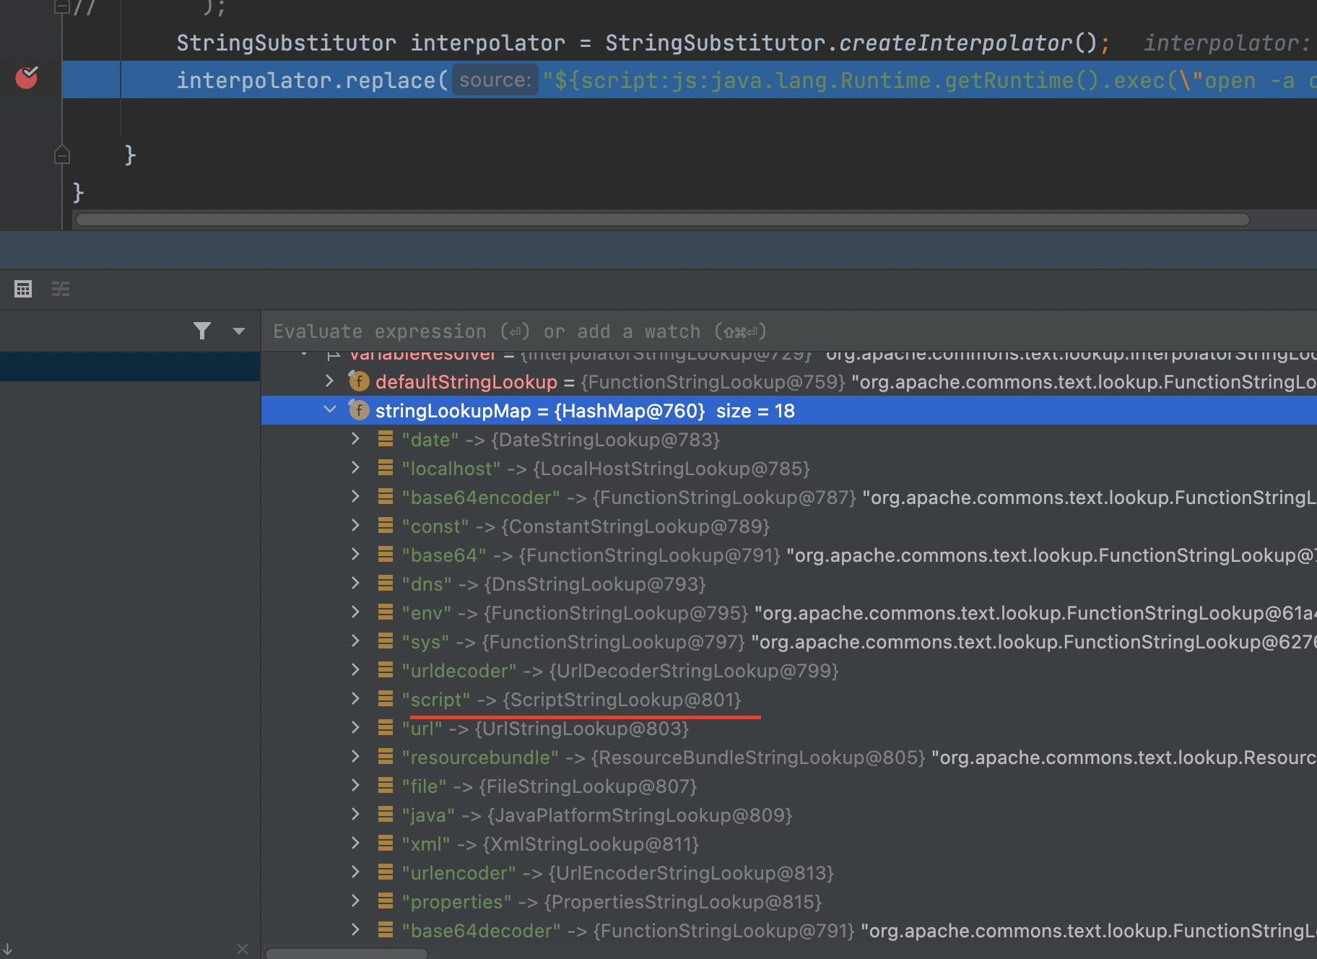Expand the "base64decoder" map entry

[355, 929]
